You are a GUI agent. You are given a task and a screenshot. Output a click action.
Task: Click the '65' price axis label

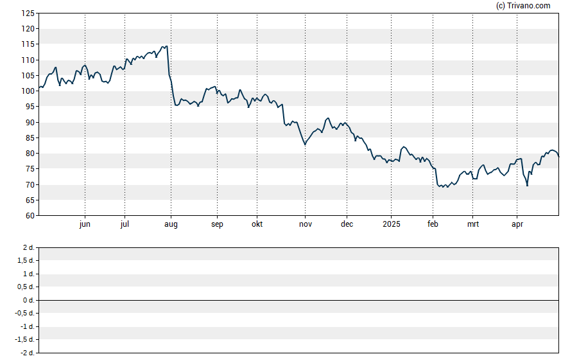[x=30, y=200]
